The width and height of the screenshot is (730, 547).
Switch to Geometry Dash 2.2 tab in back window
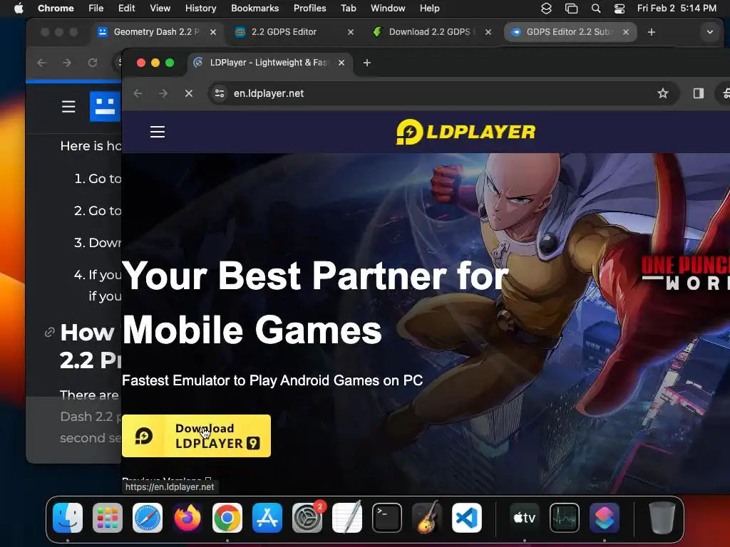[156, 32]
